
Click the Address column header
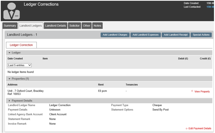[12, 85]
